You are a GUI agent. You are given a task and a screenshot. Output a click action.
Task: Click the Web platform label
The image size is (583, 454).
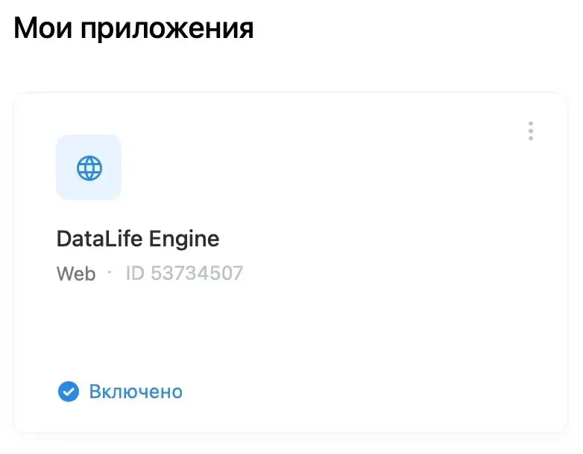click(76, 274)
